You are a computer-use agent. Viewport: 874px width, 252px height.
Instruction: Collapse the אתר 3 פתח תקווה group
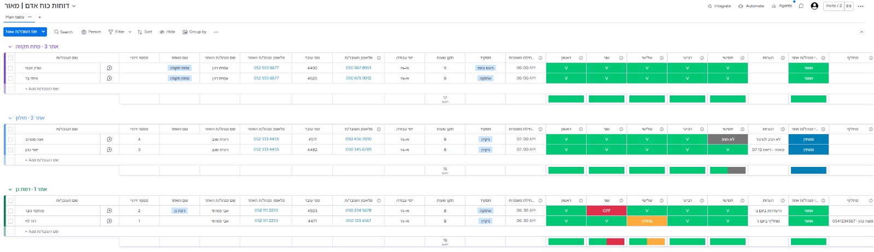tap(10, 47)
